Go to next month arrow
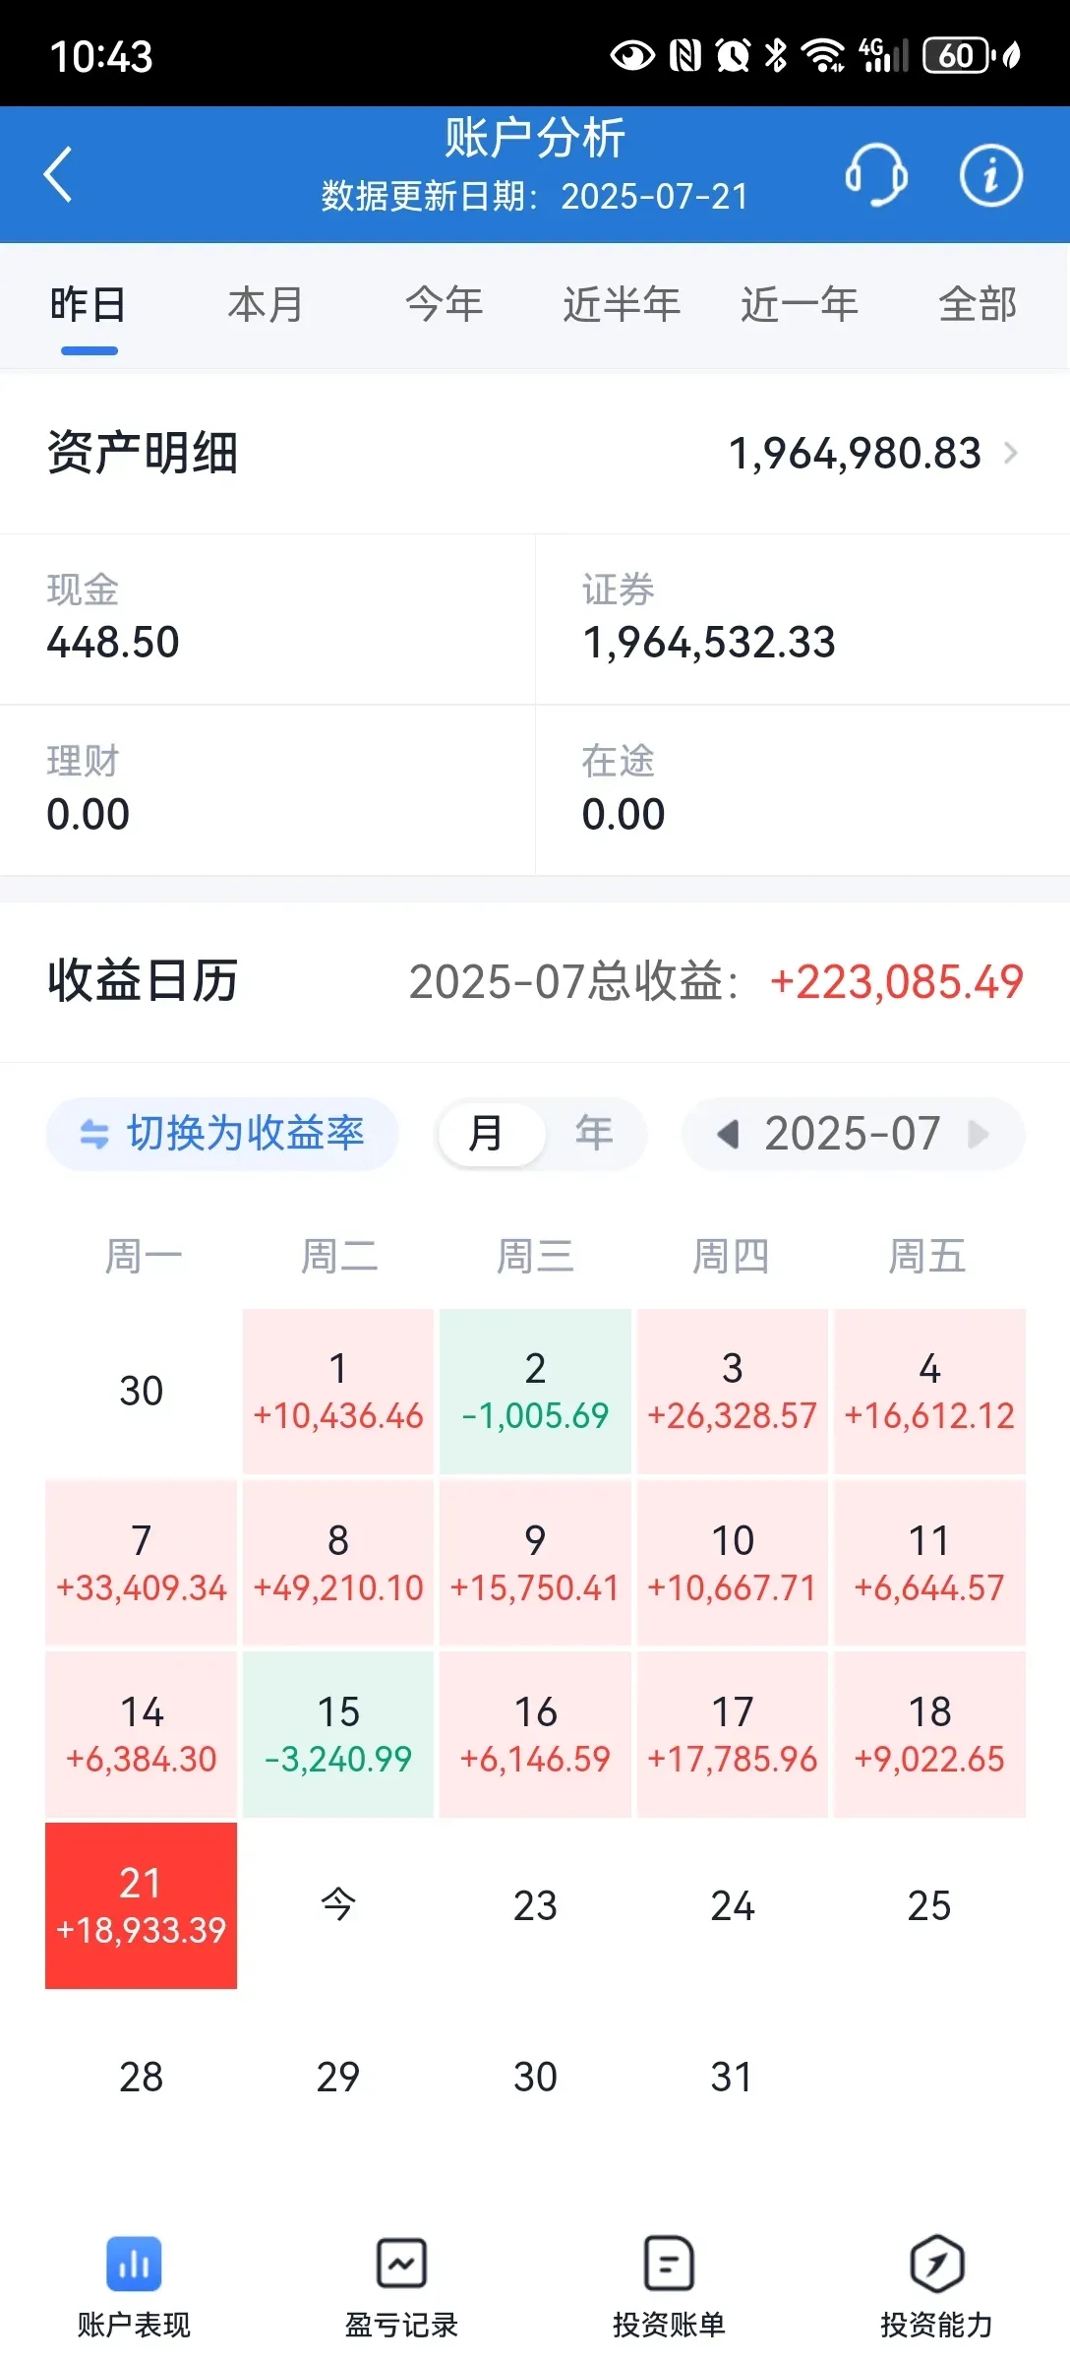The image size is (1070, 2362). click(978, 1134)
